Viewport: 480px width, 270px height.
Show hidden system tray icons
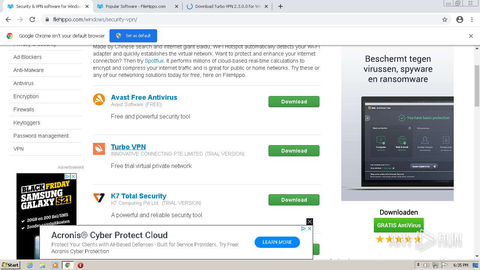pos(418,265)
